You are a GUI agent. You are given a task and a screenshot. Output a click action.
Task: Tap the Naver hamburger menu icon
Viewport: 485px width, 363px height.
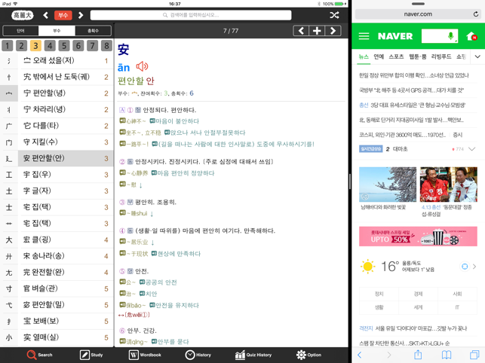(364, 36)
